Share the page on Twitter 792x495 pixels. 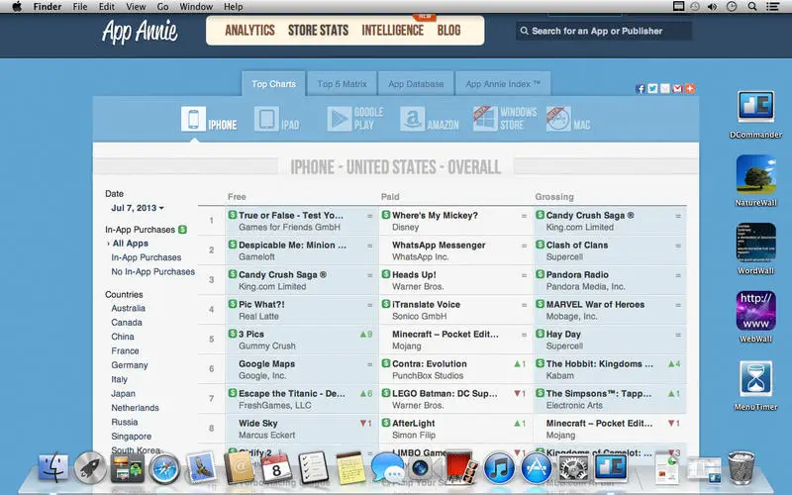click(652, 88)
